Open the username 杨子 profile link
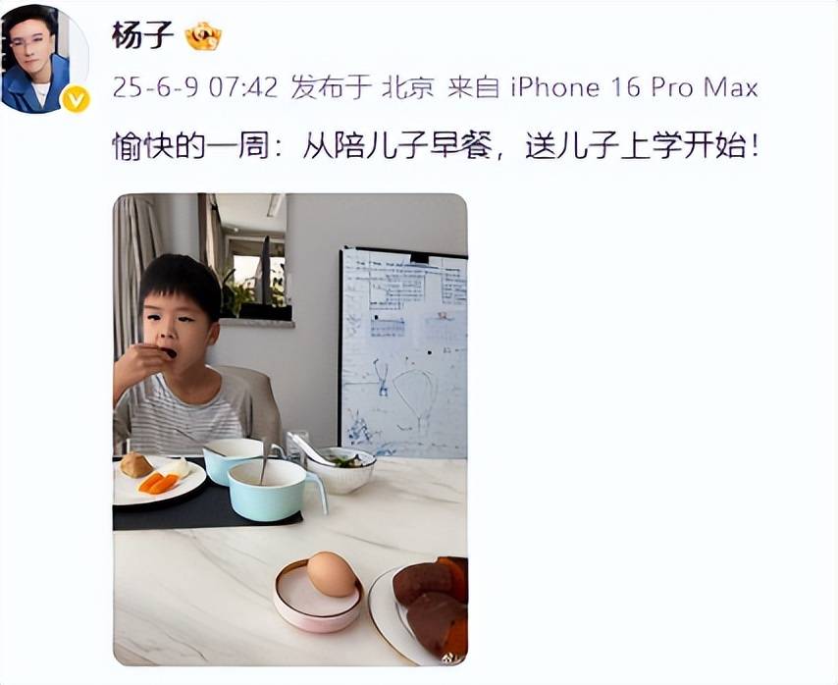Screen dimensions: 838x685 (143, 36)
